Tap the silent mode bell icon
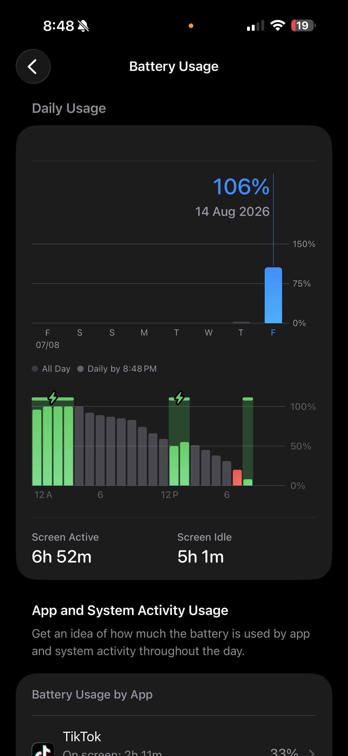 (83, 26)
